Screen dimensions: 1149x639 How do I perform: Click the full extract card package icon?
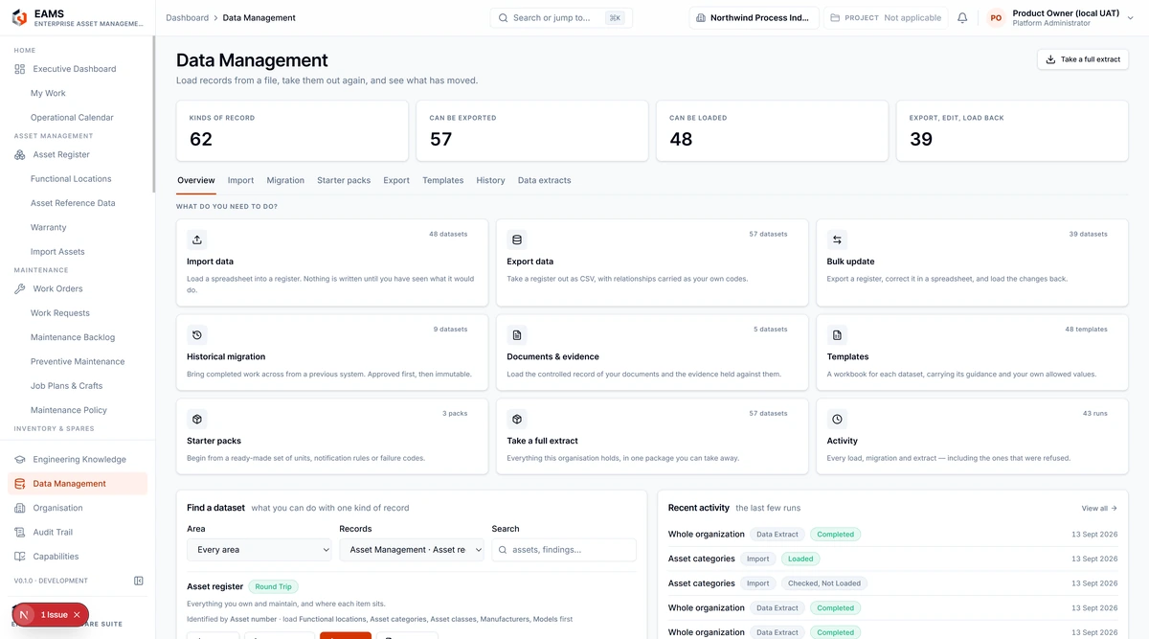517,420
